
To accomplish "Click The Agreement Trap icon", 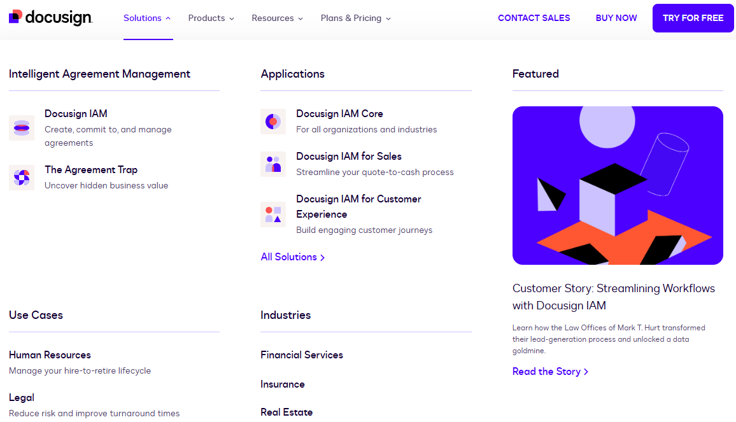I will [x=22, y=178].
